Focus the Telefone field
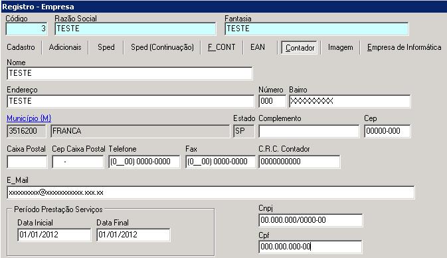 coord(144,162)
